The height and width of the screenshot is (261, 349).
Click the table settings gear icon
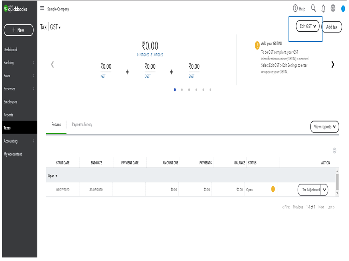point(334,151)
